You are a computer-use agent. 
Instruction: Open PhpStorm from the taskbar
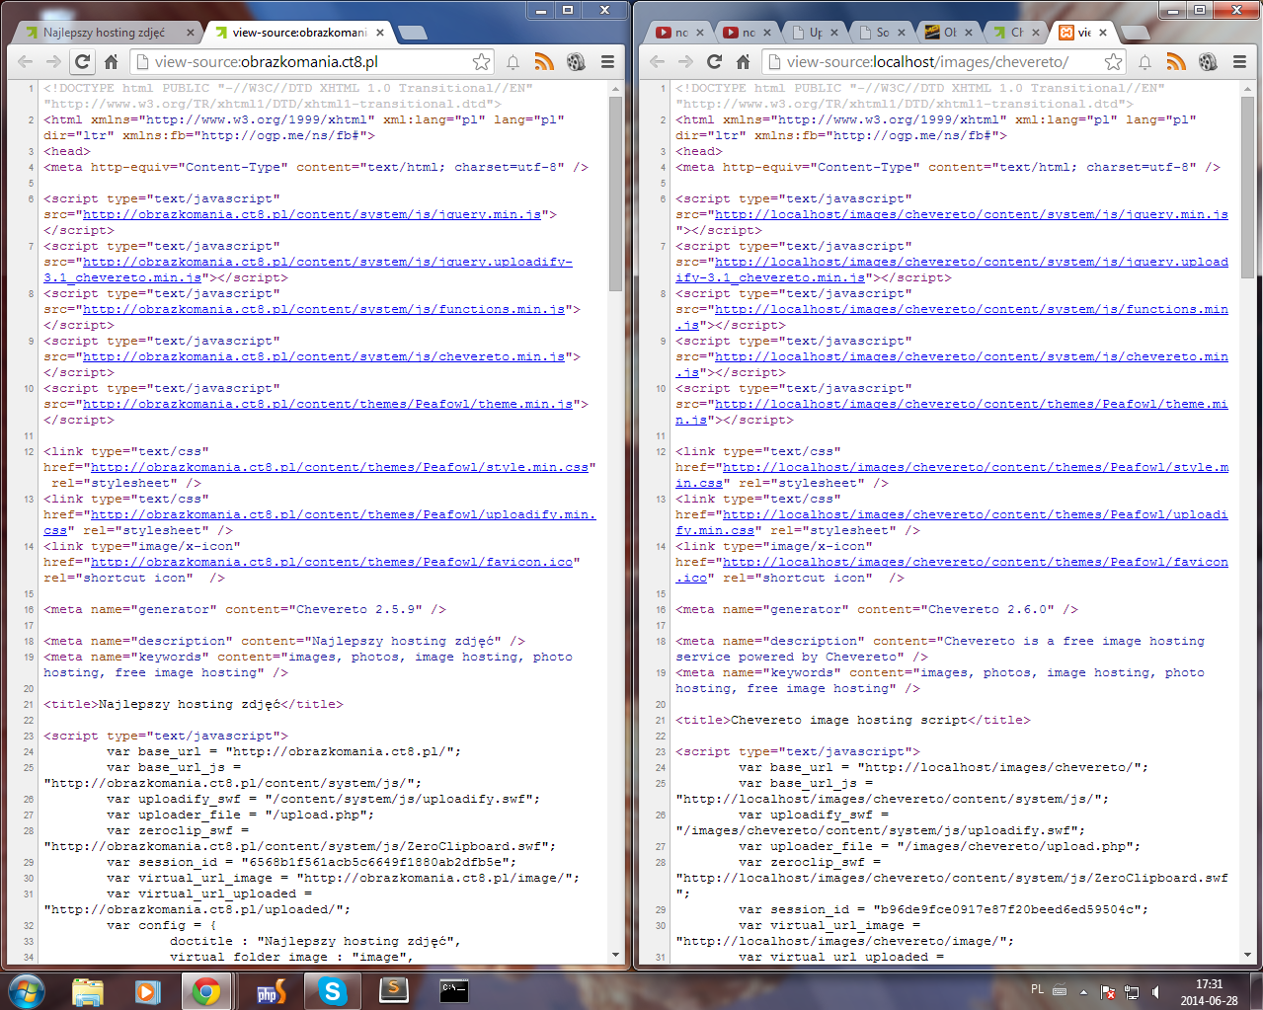coord(271,990)
